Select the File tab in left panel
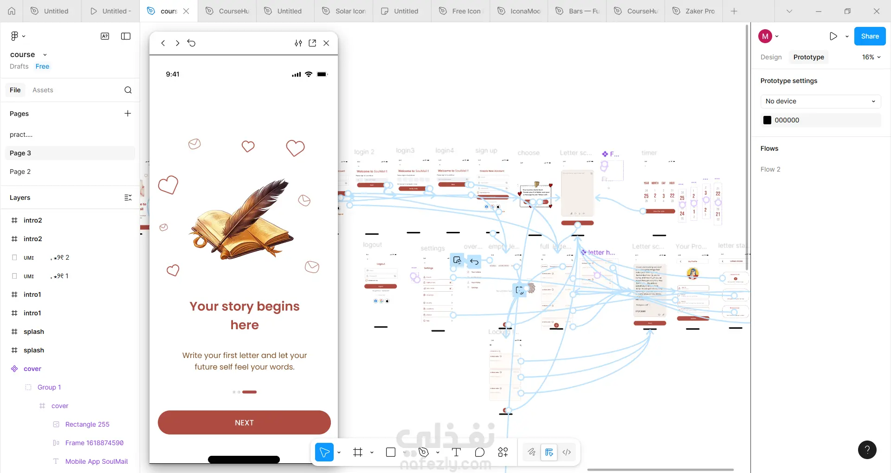891x473 pixels. [x=15, y=90]
